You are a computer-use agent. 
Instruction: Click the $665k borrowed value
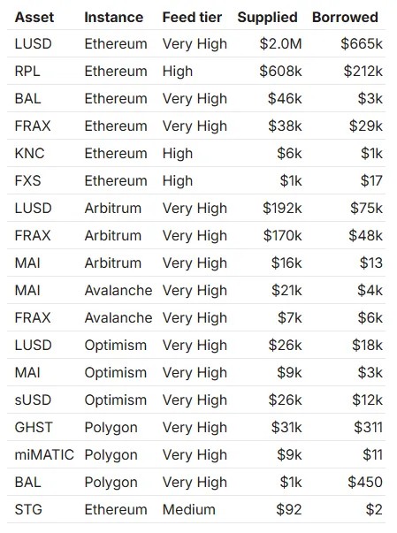[x=362, y=44]
